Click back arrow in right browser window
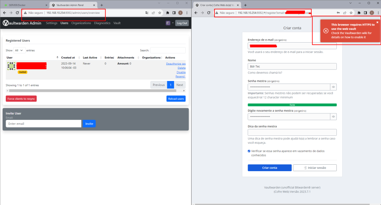 click(196, 13)
